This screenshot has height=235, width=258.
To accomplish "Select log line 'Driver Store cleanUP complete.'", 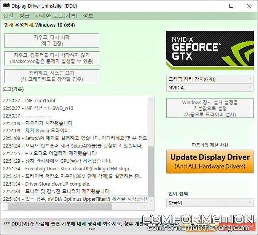I will 75,184.
